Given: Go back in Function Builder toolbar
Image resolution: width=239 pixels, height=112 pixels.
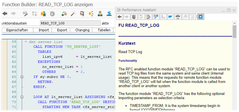Looking at the screenshot, I should (x=5, y=14).
